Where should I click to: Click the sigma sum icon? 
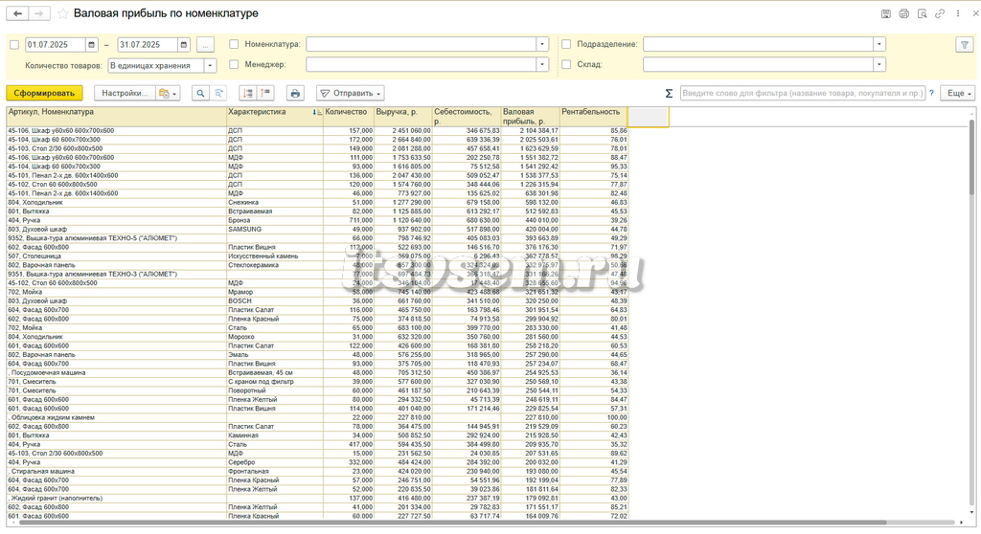669,93
